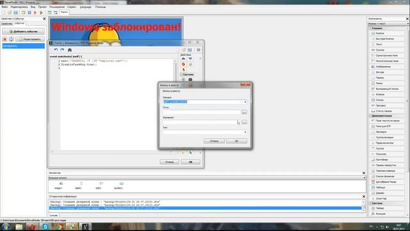Click the open folder icon in the editor toolbar

(x=184, y=50)
